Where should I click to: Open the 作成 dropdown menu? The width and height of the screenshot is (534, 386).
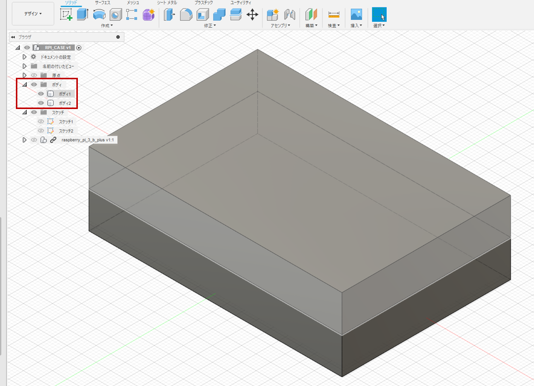[107, 26]
